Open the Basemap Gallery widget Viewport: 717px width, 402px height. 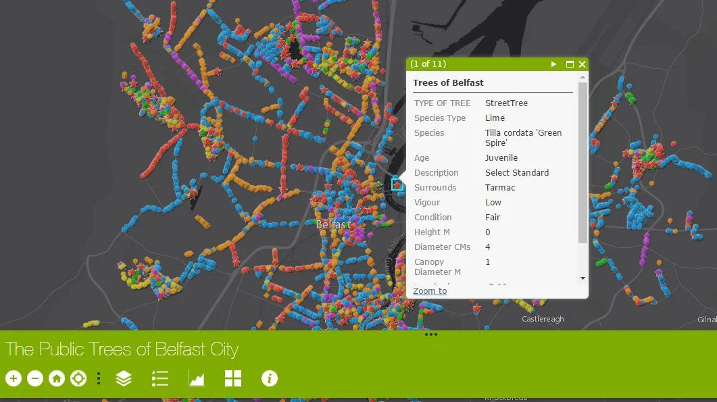click(x=232, y=378)
